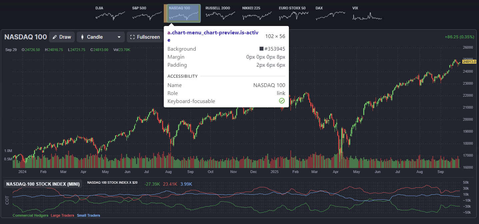This screenshot has height=224, width=479.
Task: Switch chart to Fullscreen mode
Action: (x=145, y=37)
